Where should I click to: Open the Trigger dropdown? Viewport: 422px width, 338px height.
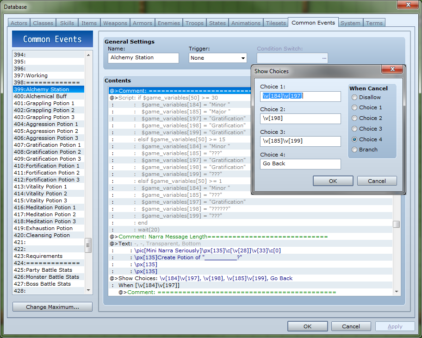[x=218, y=58]
